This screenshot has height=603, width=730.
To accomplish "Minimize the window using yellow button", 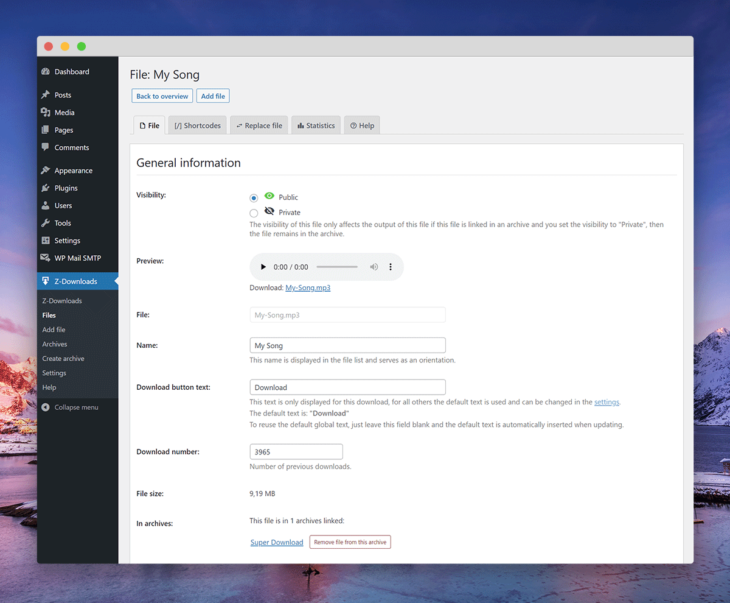I will click(x=65, y=46).
